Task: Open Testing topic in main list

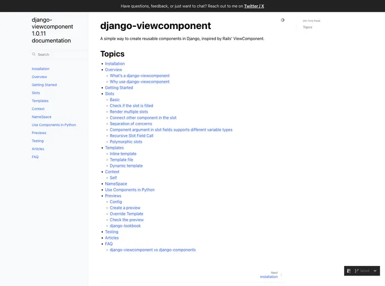Action: (x=111, y=232)
